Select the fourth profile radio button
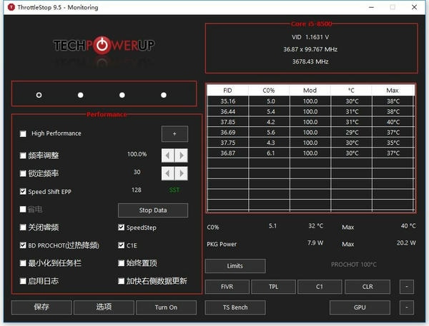The image size is (429, 326). pos(164,95)
